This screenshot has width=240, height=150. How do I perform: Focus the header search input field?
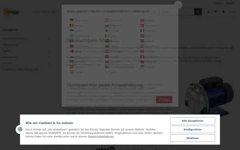click(x=176, y=12)
